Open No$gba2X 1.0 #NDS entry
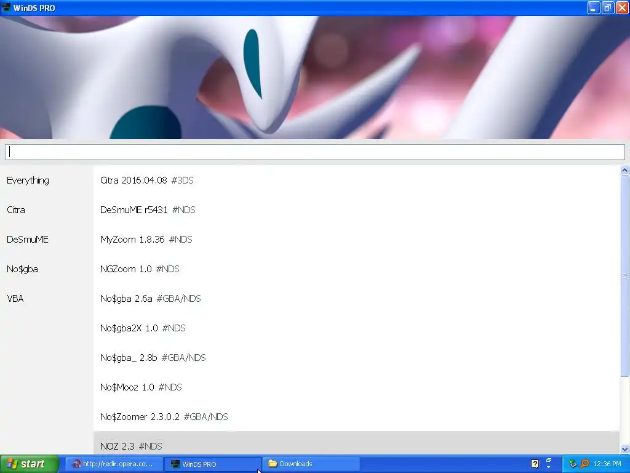 (x=356, y=328)
